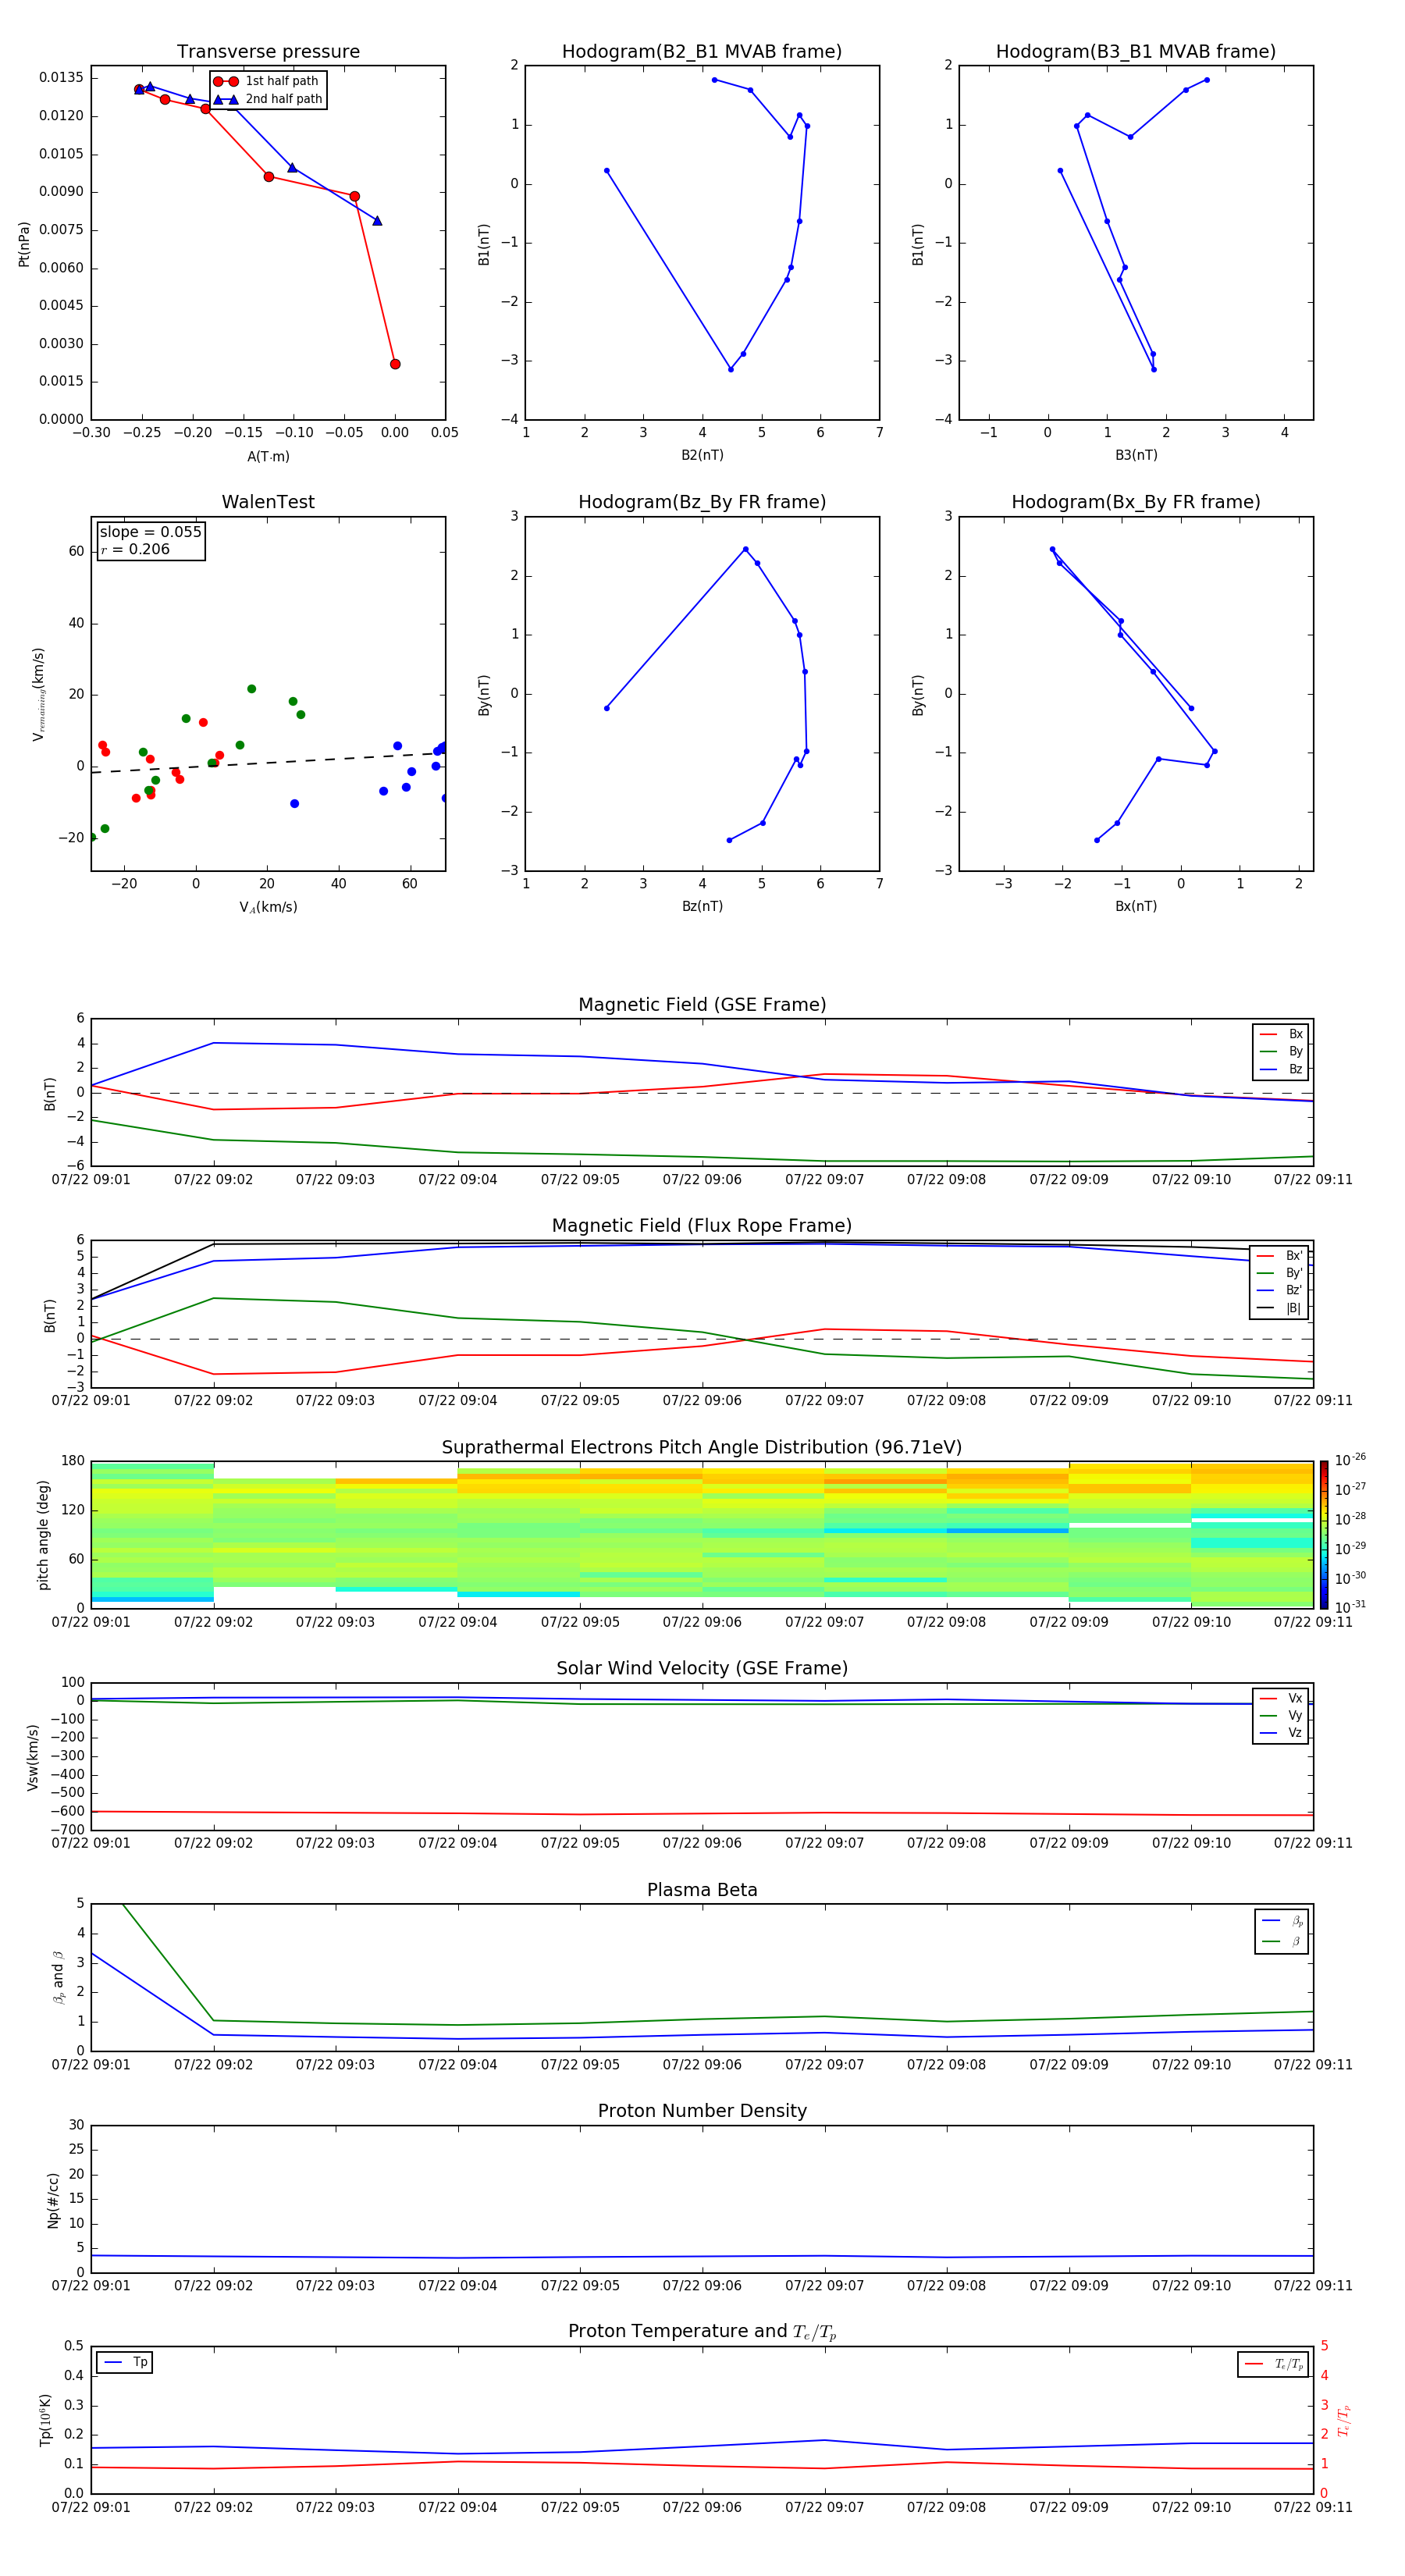Click the 'Np(#/cc)' axis label

[53, 2199]
